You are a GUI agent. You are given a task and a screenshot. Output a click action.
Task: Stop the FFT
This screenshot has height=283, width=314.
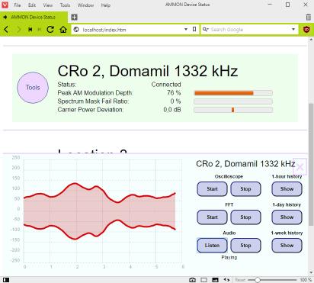tap(245, 217)
